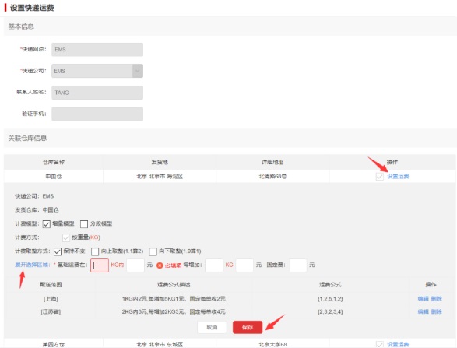Toggle the 按重量(KG) checkbox
457x348 pixels.
coord(66,237)
